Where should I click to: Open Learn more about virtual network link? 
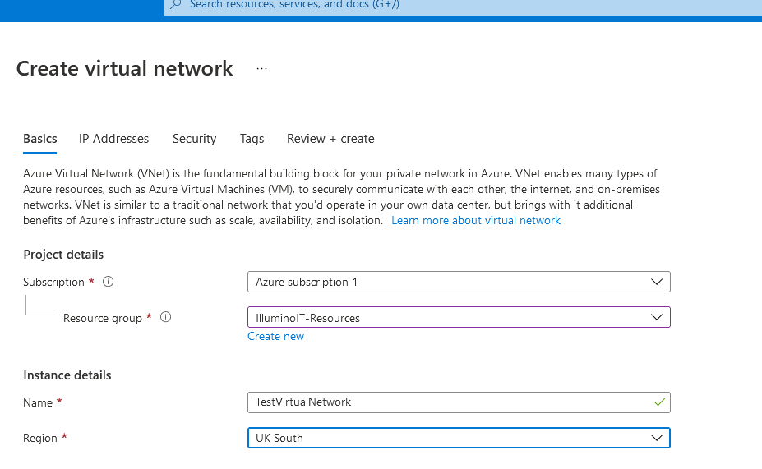[x=476, y=220]
